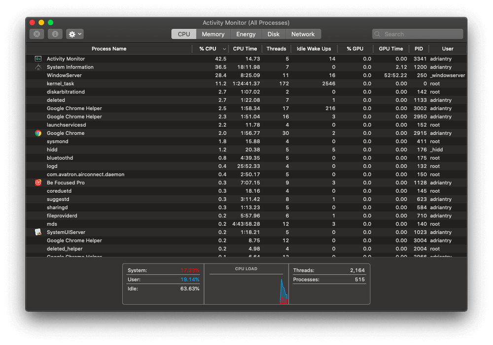Select the deleted process row
Image resolution: width=493 pixels, height=345 pixels.
[246, 100]
